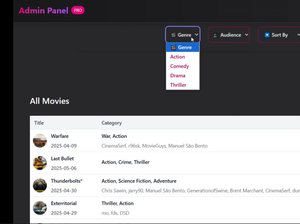Click the Warfare movie title
300x224 pixels.
tap(60, 136)
